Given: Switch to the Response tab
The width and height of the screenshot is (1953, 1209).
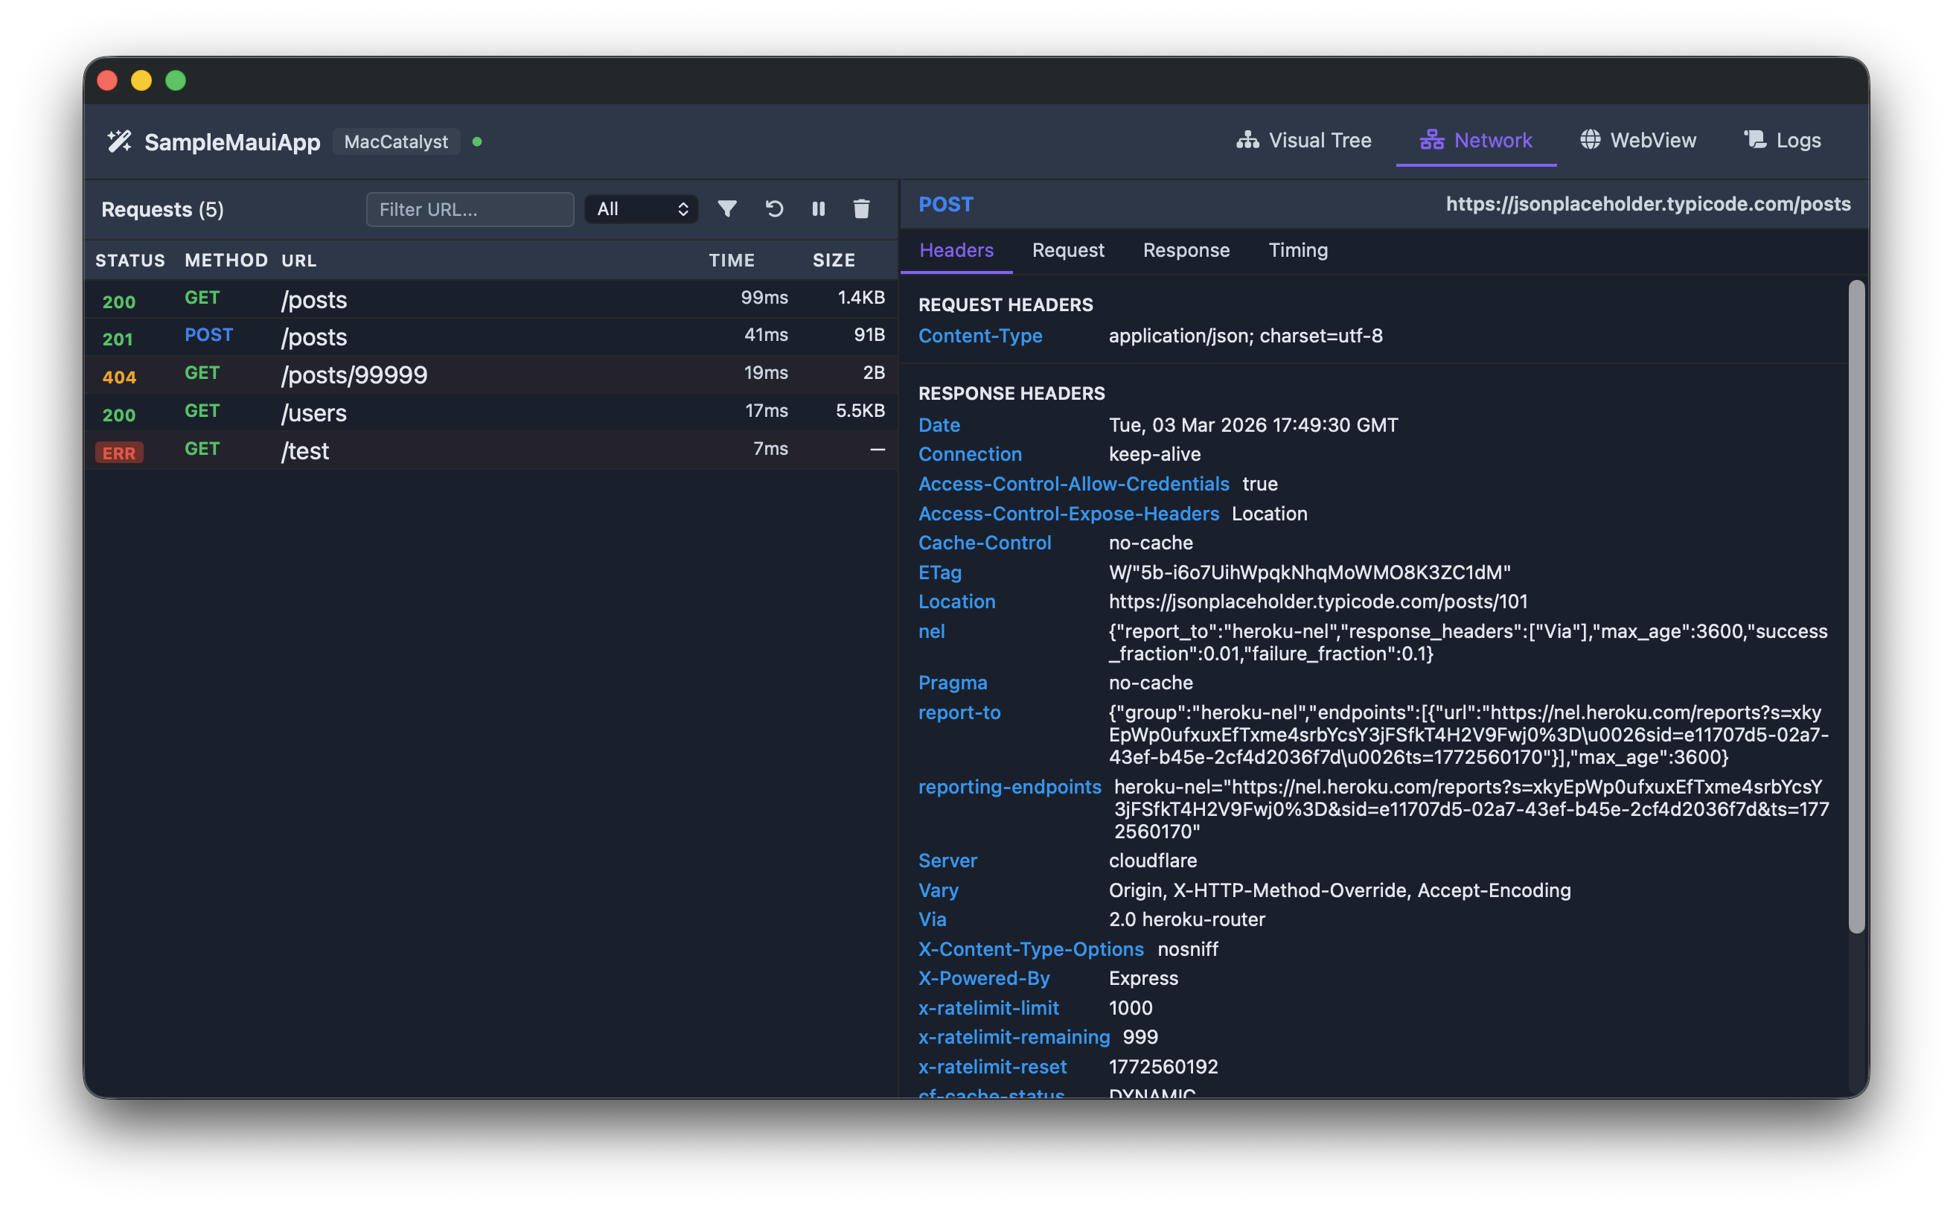Looking at the screenshot, I should (1186, 250).
